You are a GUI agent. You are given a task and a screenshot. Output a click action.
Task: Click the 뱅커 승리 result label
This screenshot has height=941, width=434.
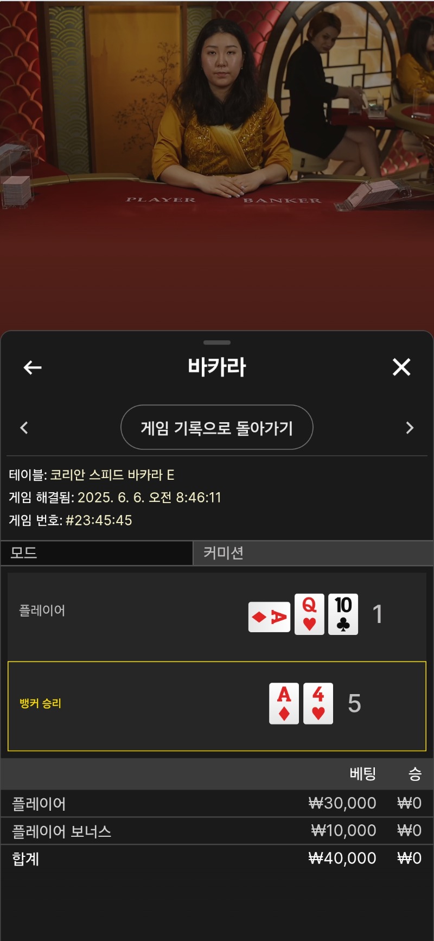(41, 703)
